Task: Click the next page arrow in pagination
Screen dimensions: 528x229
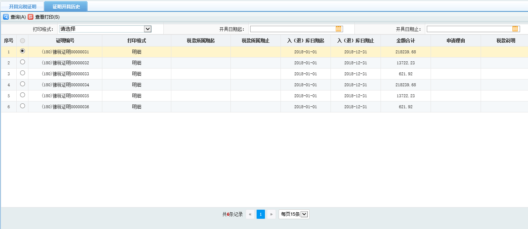Action: pos(271,214)
